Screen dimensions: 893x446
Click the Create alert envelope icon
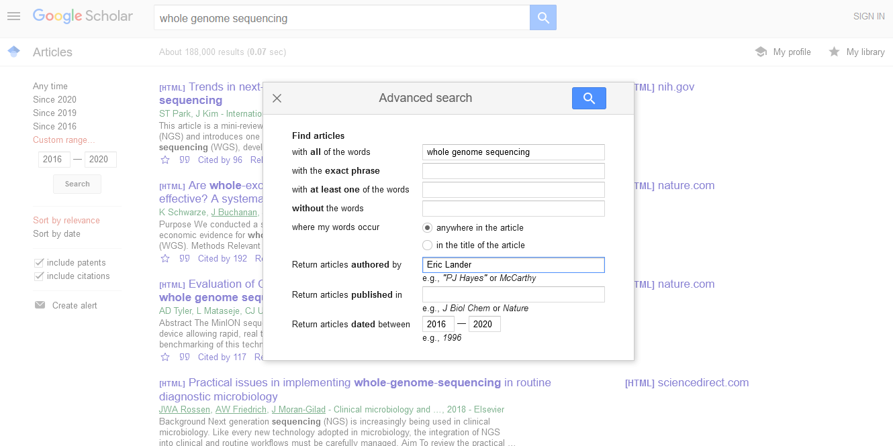click(40, 305)
